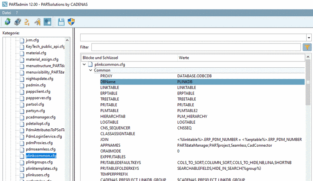Select the TREETABLE key
The width and height of the screenshot is (313, 181).
110,99
